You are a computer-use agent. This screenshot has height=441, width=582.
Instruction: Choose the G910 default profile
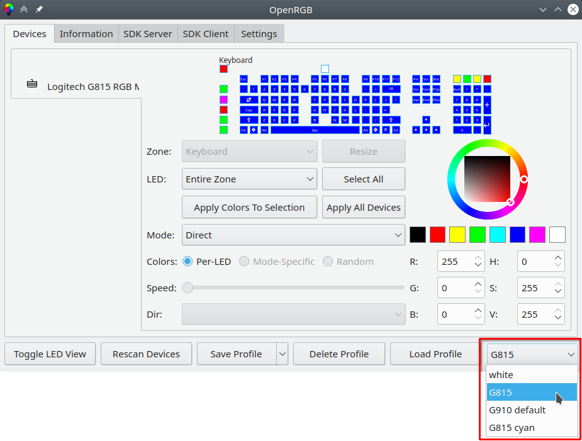532,410
